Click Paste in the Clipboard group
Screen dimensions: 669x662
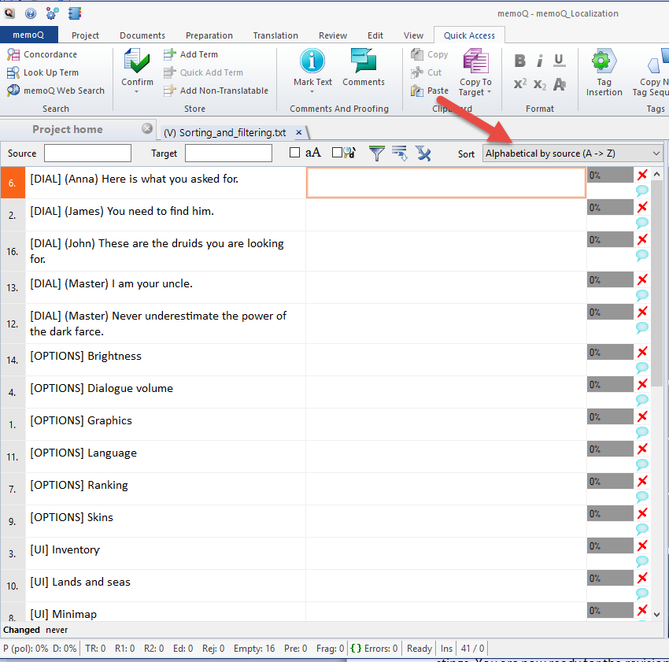coord(430,91)
